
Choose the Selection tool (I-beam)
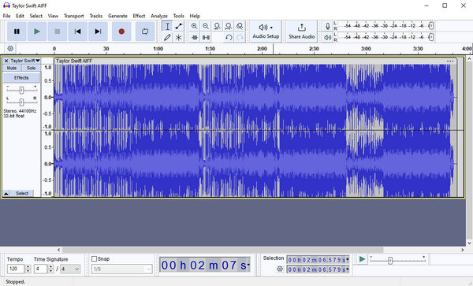[167, 26]
